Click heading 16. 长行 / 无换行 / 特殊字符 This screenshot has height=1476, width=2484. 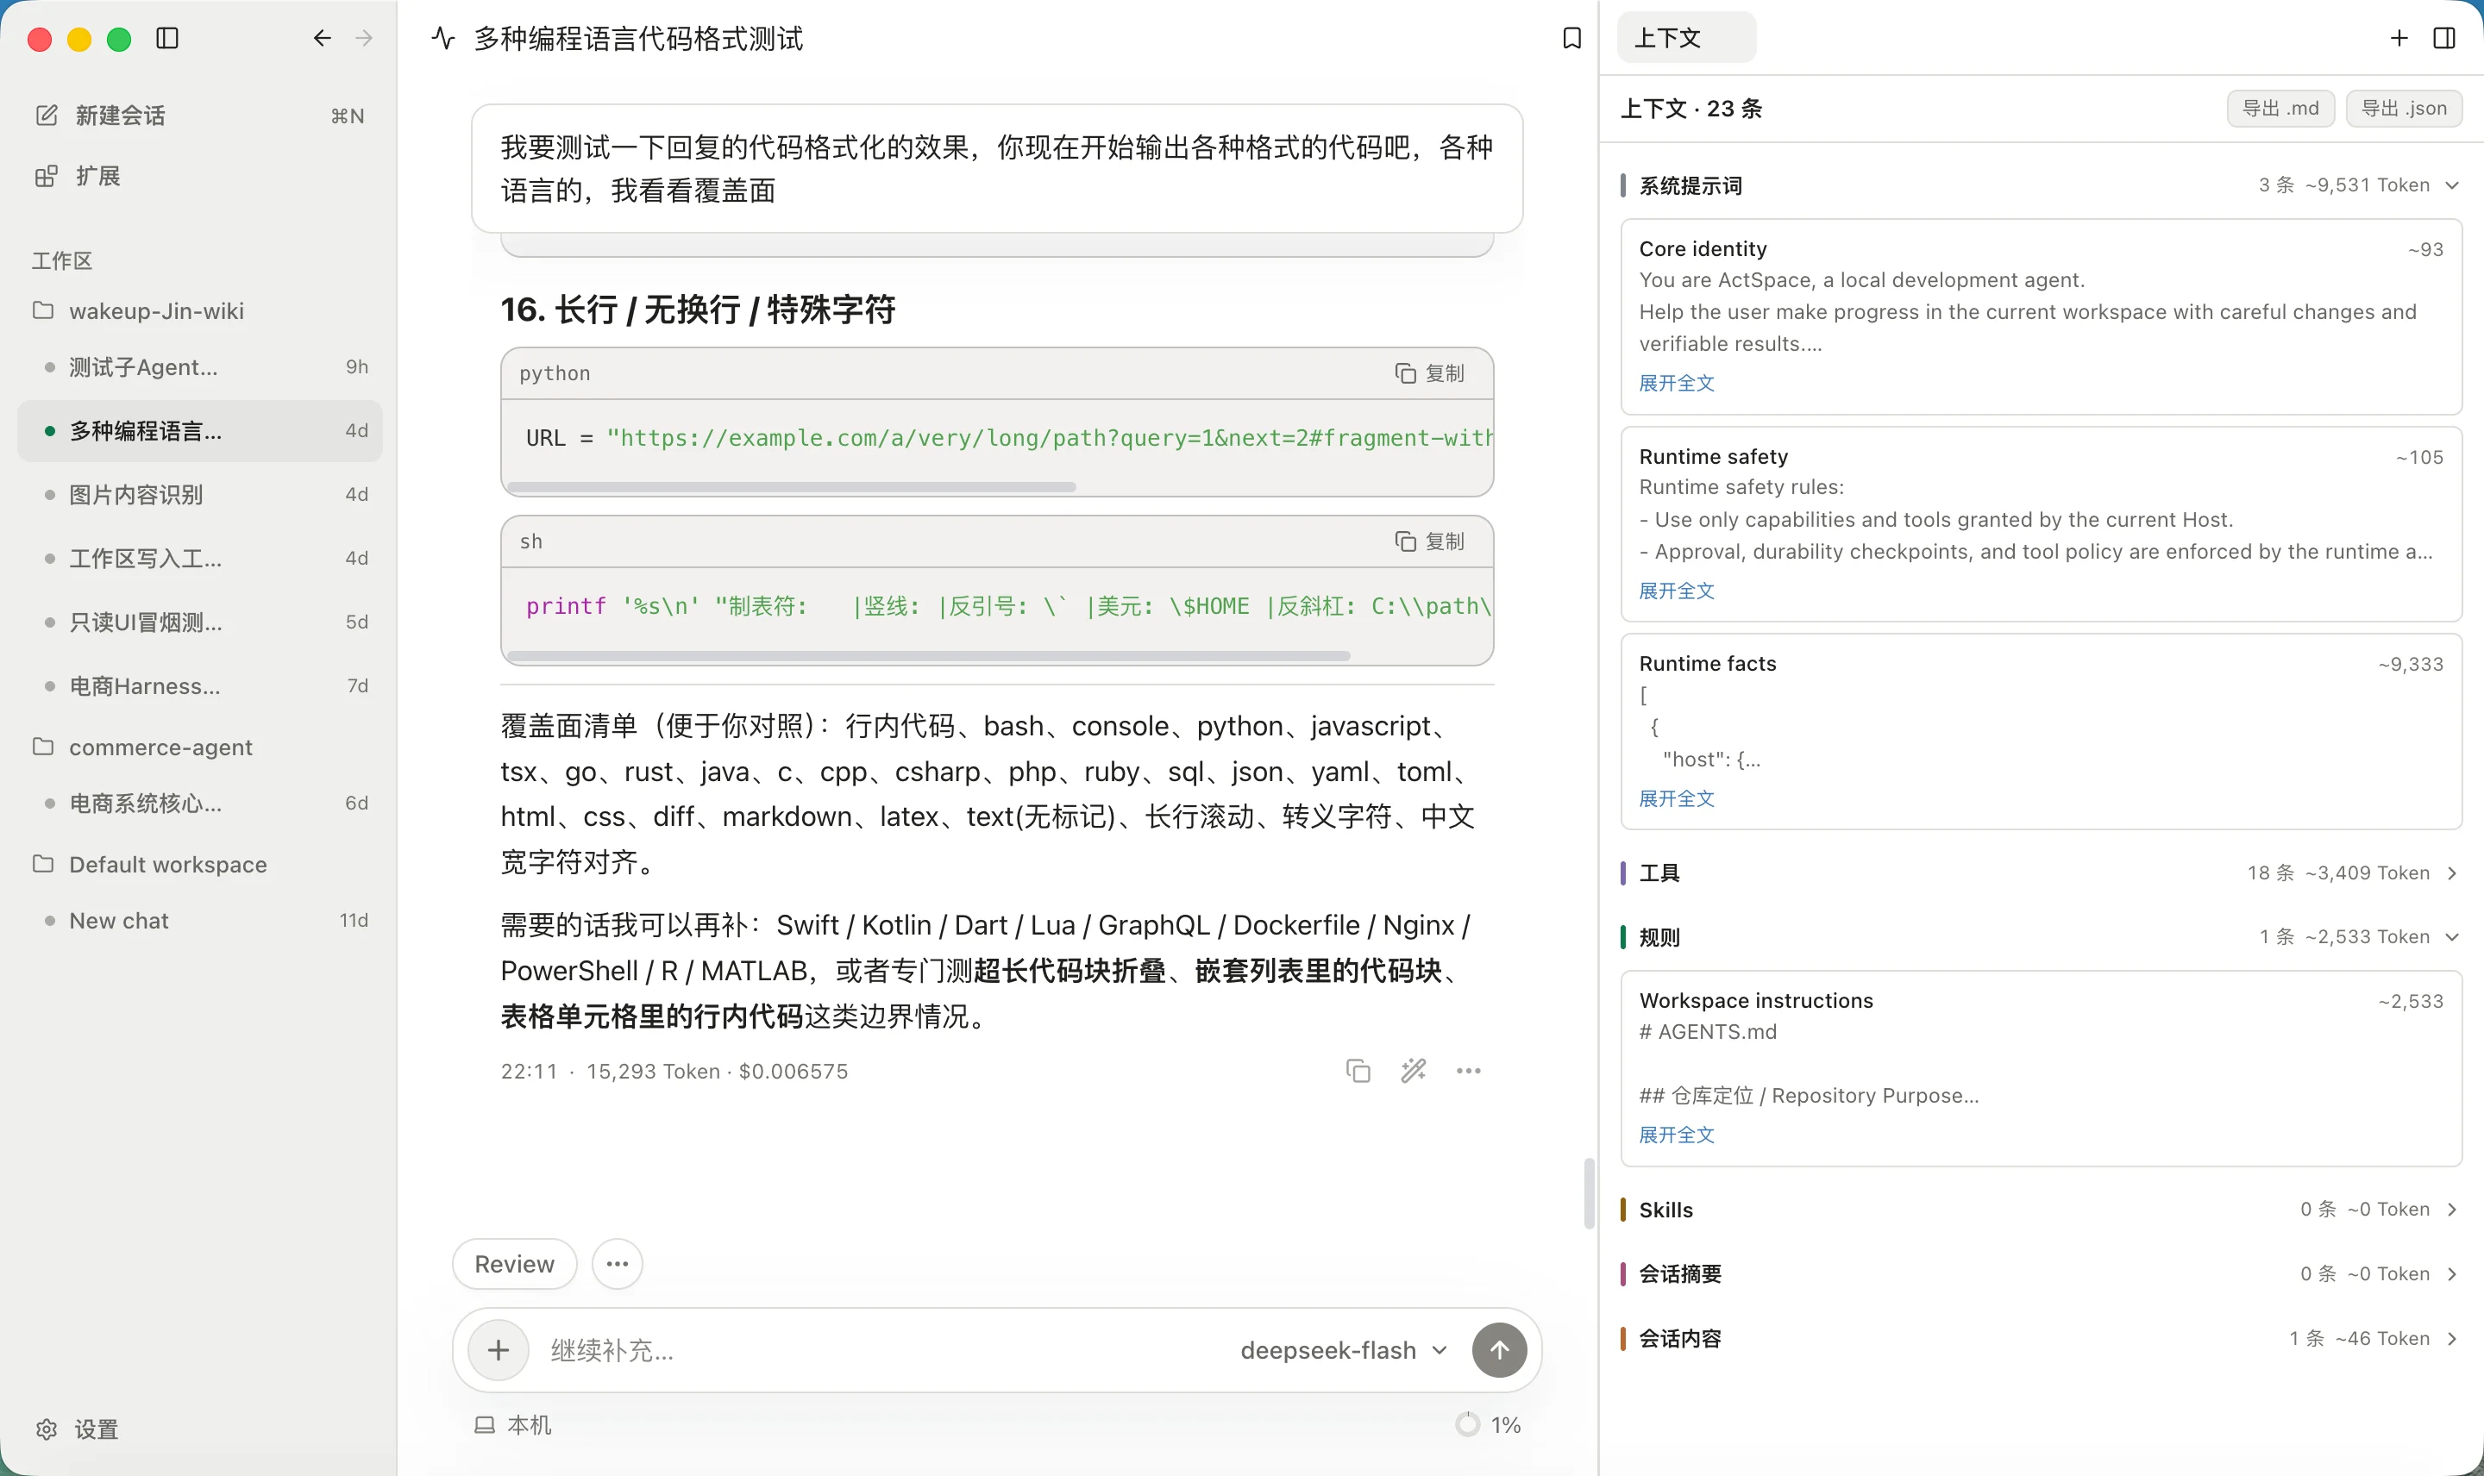pyautogui.click(x=698, y=310)
